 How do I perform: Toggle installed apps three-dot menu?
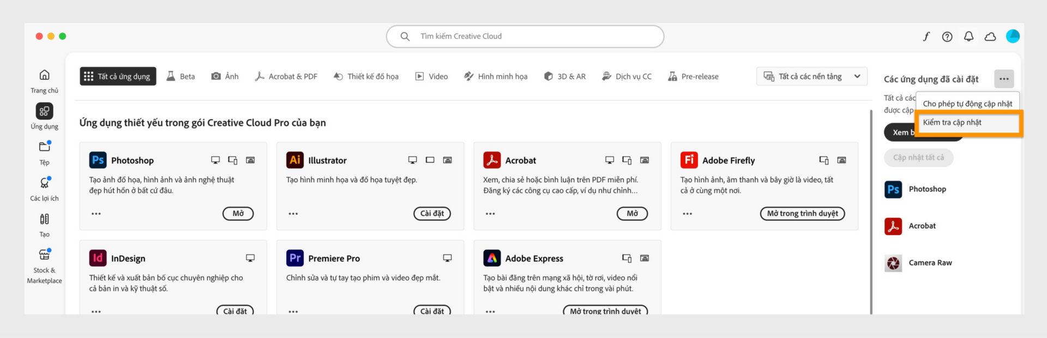click(1004, 79)
